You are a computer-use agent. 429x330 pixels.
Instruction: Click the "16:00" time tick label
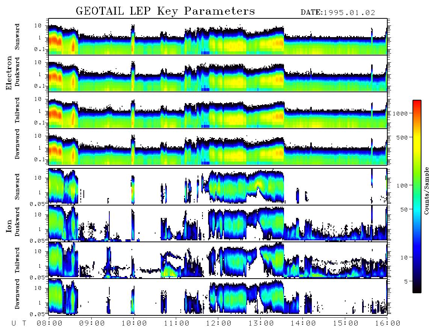[388, 323]
